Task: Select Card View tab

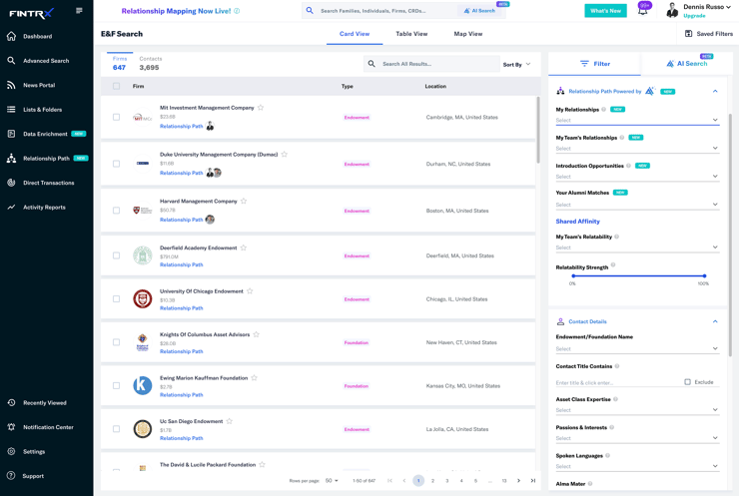Action: [355, 34]
